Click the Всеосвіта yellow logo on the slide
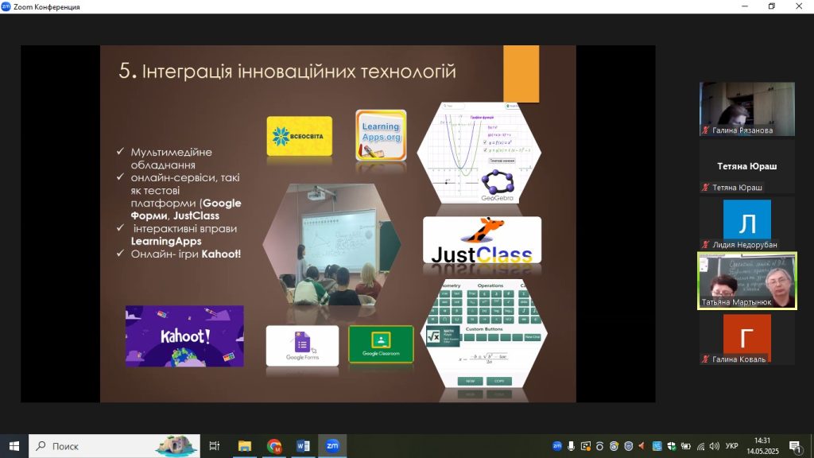Viewport: 814px width, 458px height. tap(300, 136)
